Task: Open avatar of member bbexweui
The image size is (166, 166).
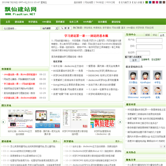Action: pyautogui.click(x=133, y=90)
